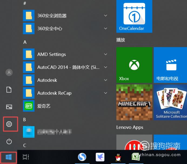
Task: Open the Settings gear in Start sidebar
Action: [x=9, y=124]
